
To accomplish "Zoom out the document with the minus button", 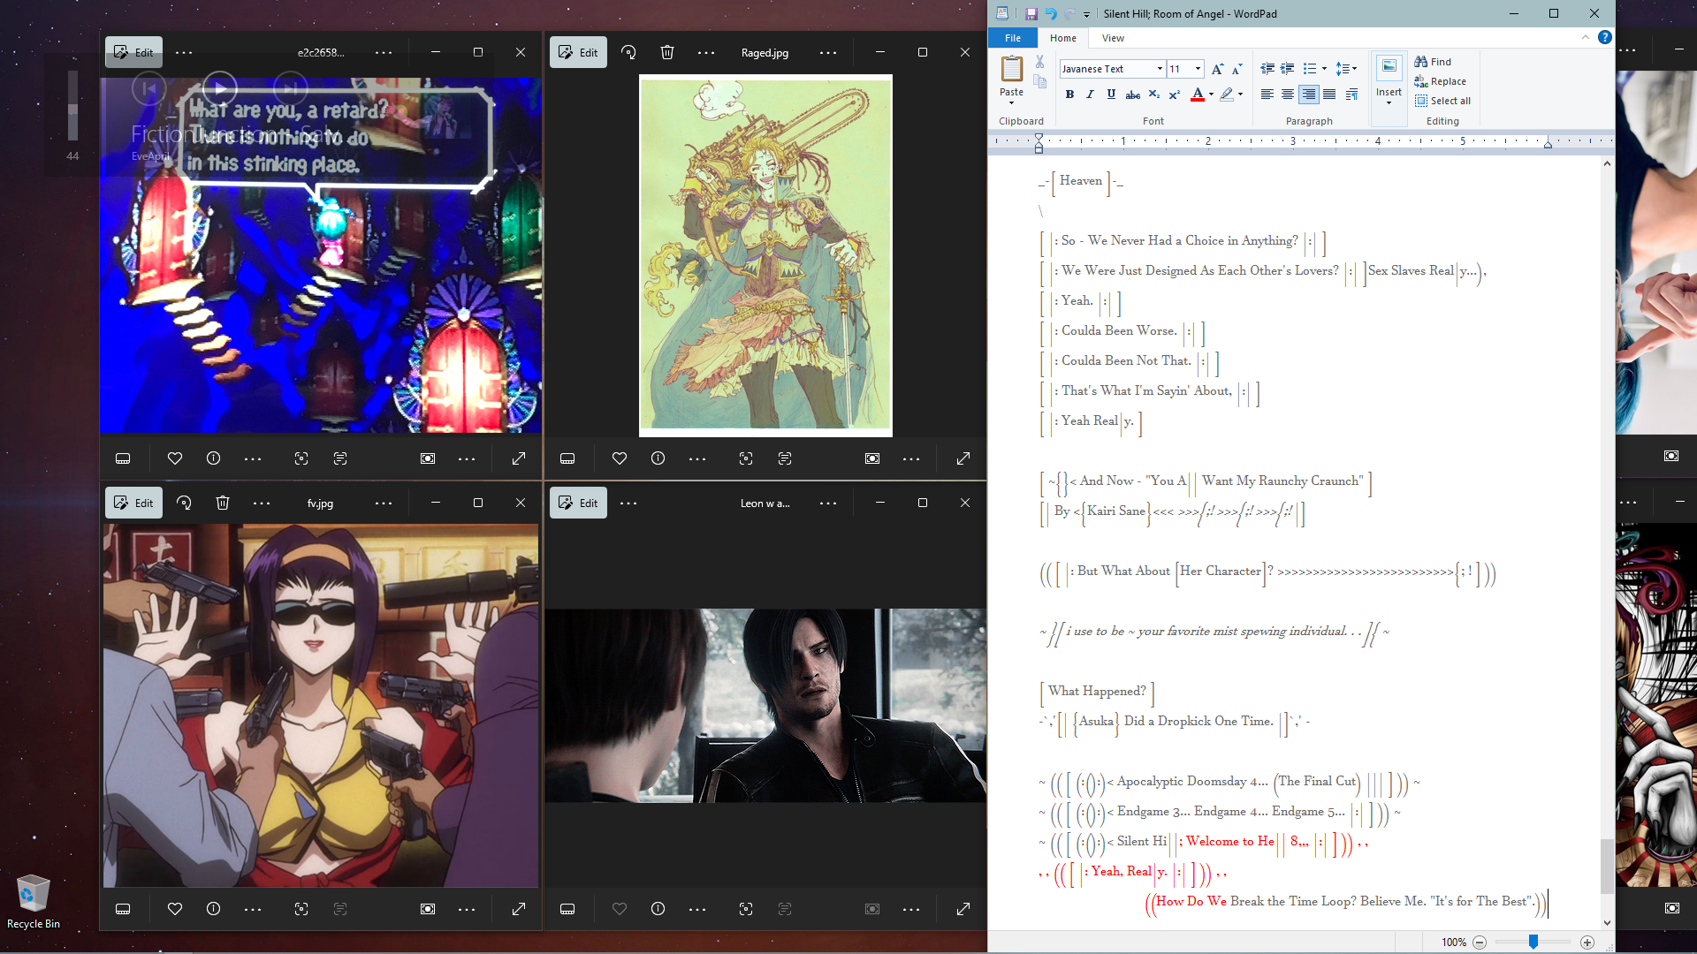I will 1480,943.
